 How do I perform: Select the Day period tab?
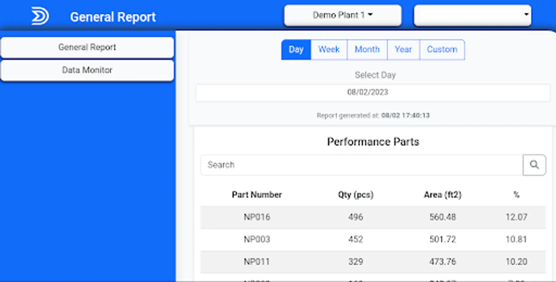point(296,50)
